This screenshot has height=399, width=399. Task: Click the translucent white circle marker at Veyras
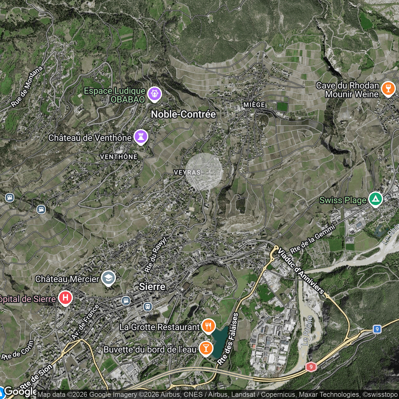[204, 172]
